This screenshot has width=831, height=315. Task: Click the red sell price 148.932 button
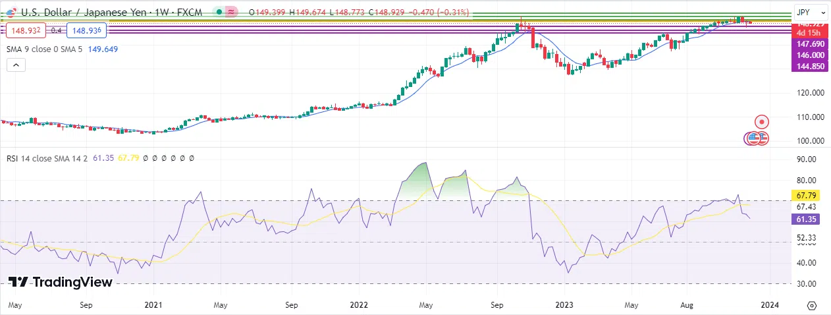24,30
